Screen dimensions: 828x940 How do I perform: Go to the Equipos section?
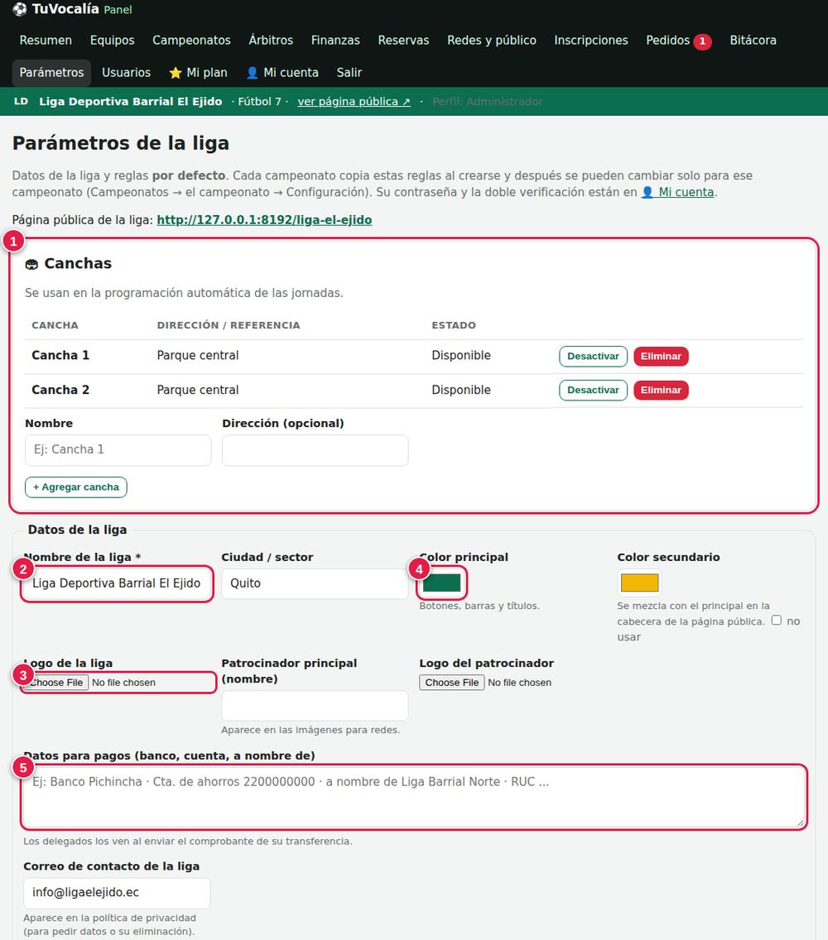pos(113,41)
